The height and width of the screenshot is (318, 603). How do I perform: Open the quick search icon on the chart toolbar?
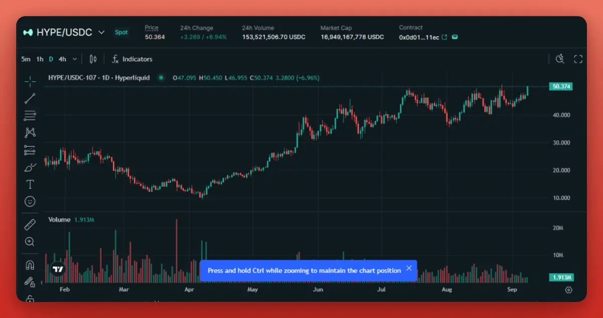pyautogui.click(x=560, y=59)
